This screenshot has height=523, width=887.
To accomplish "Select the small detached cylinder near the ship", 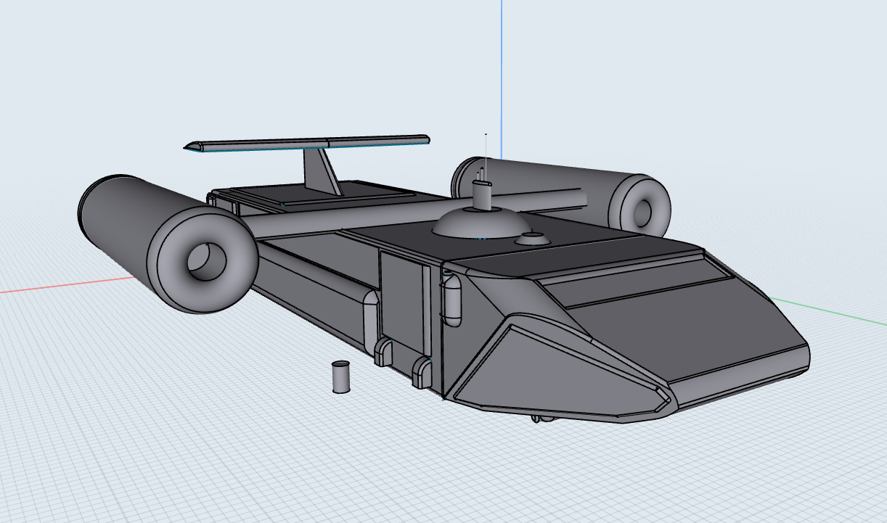I will [x=340, y=376].
